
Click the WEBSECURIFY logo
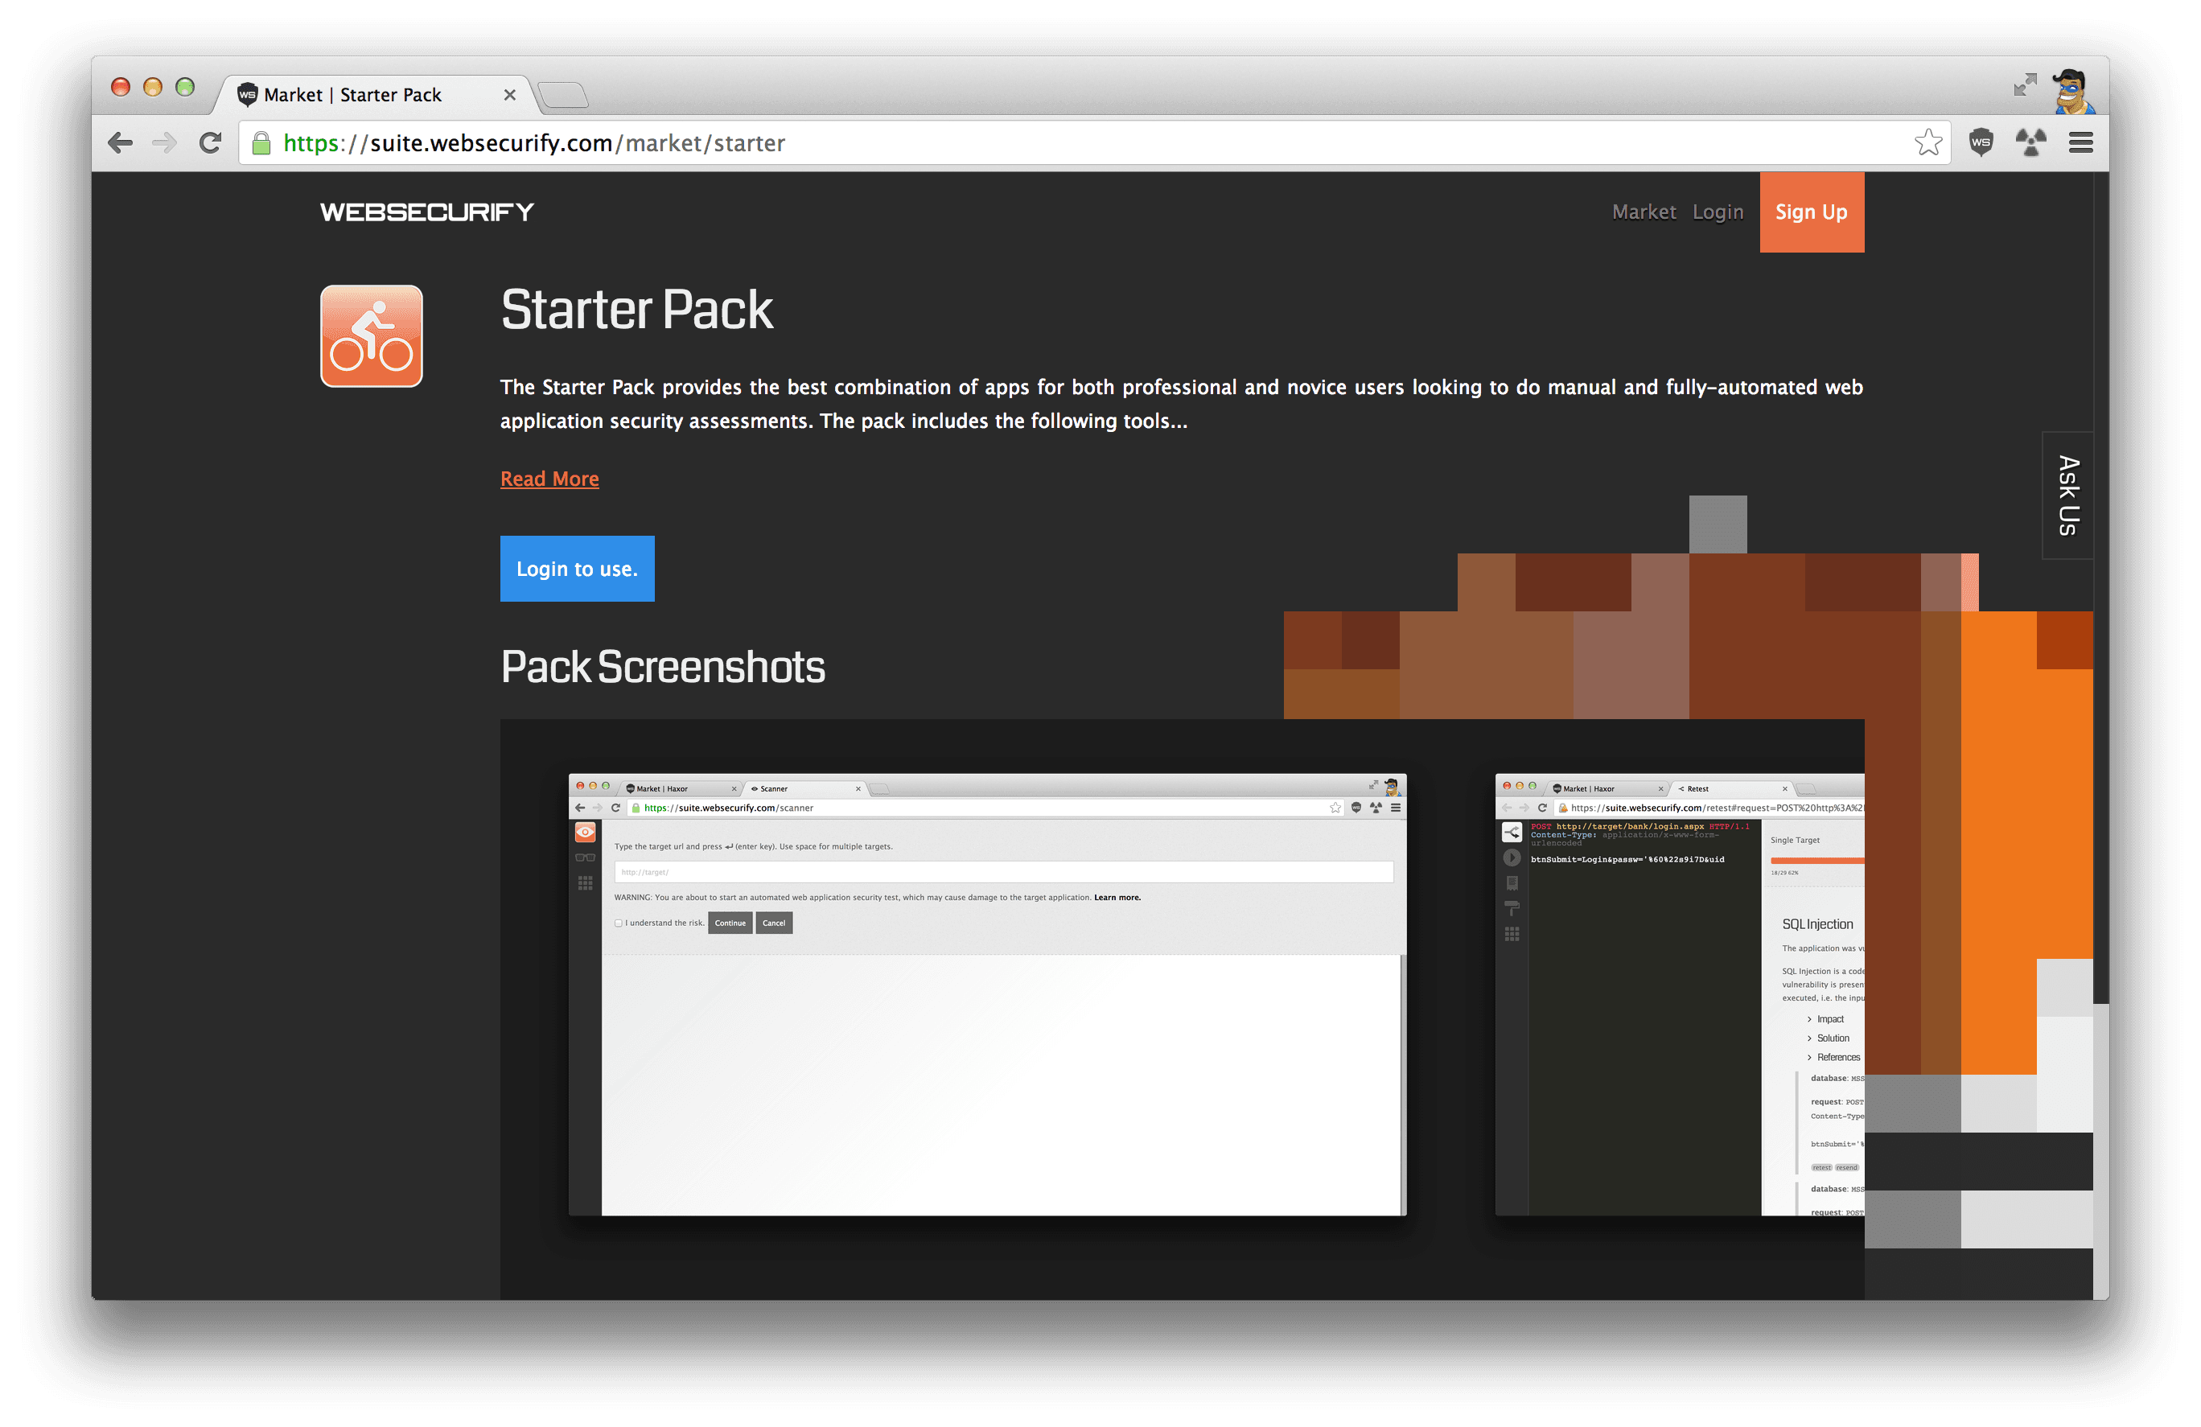(427, 212)
